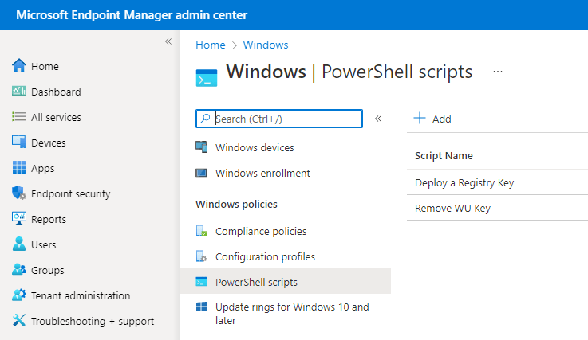
Task: Click into the Search (Ctrl+/) field
Action: (286, 119)
